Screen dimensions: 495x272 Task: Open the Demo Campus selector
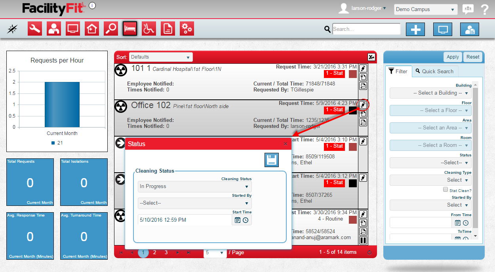426,10
